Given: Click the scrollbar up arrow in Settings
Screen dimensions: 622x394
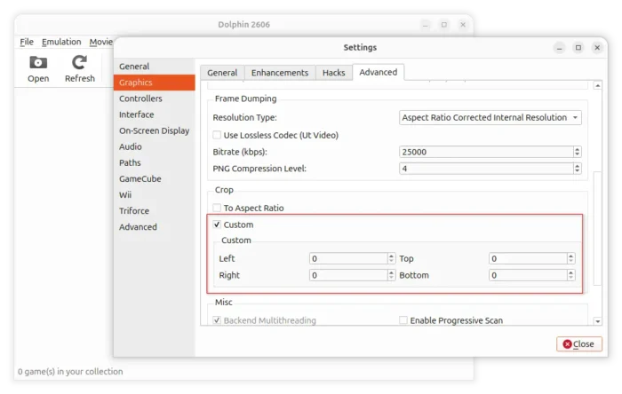Looking at the screenshot, I should coord(598,85).
